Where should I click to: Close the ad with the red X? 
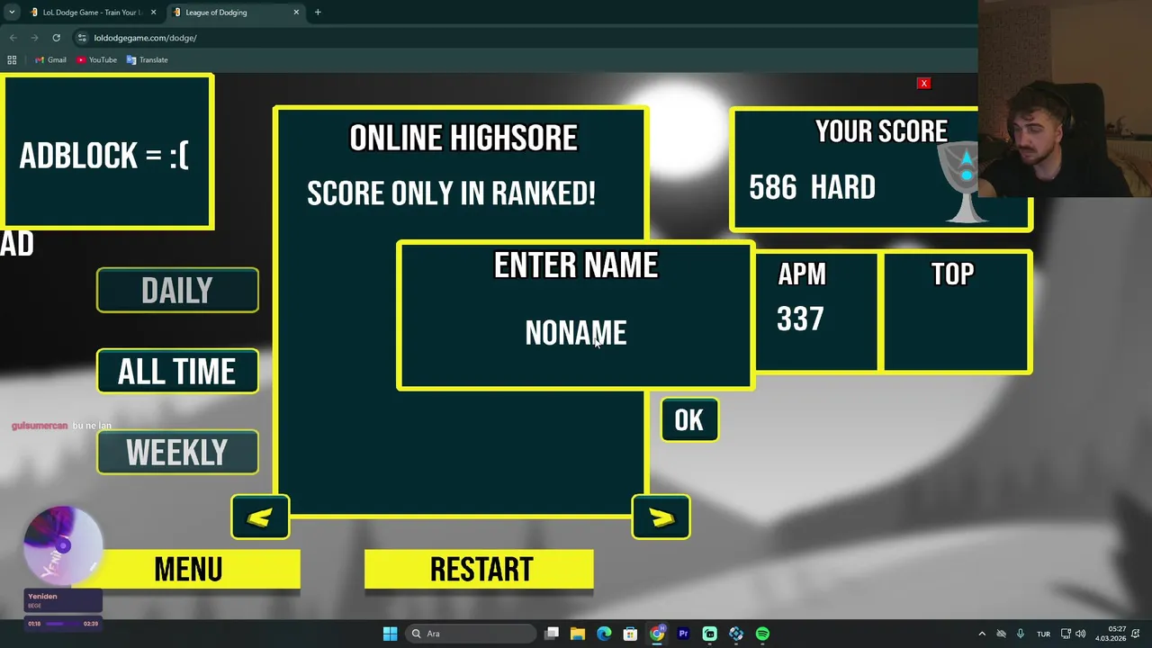[923, 83]
